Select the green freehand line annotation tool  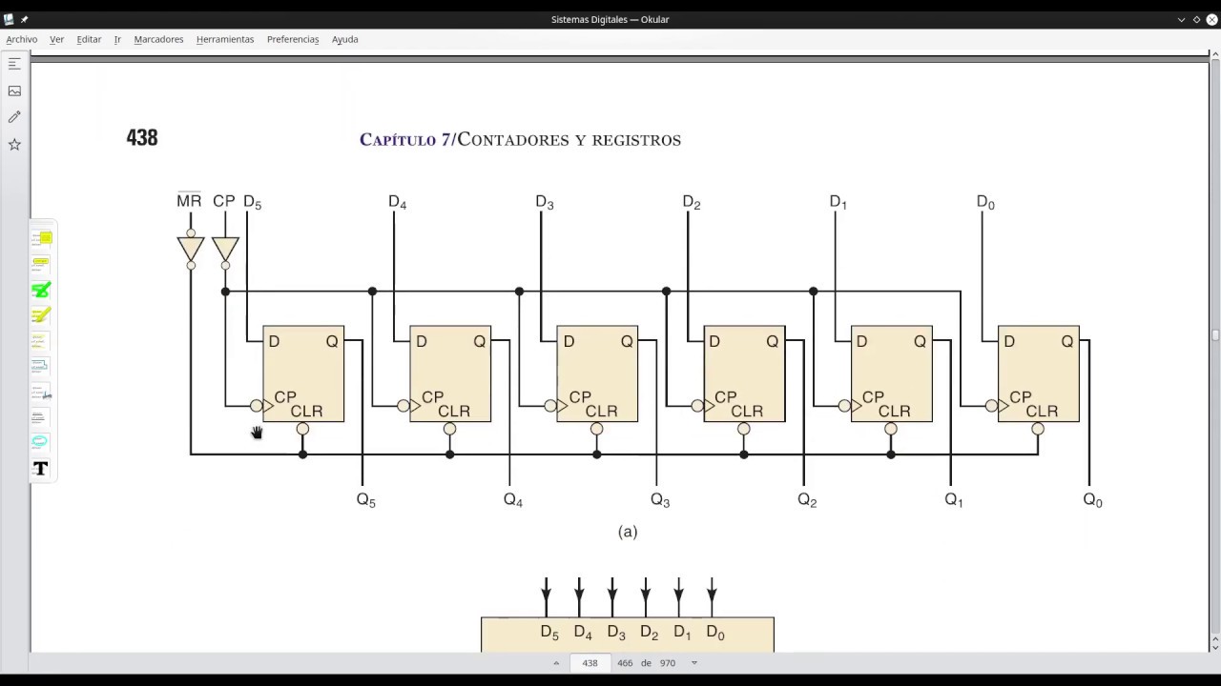pyautogui.click(x=41, y=290)
